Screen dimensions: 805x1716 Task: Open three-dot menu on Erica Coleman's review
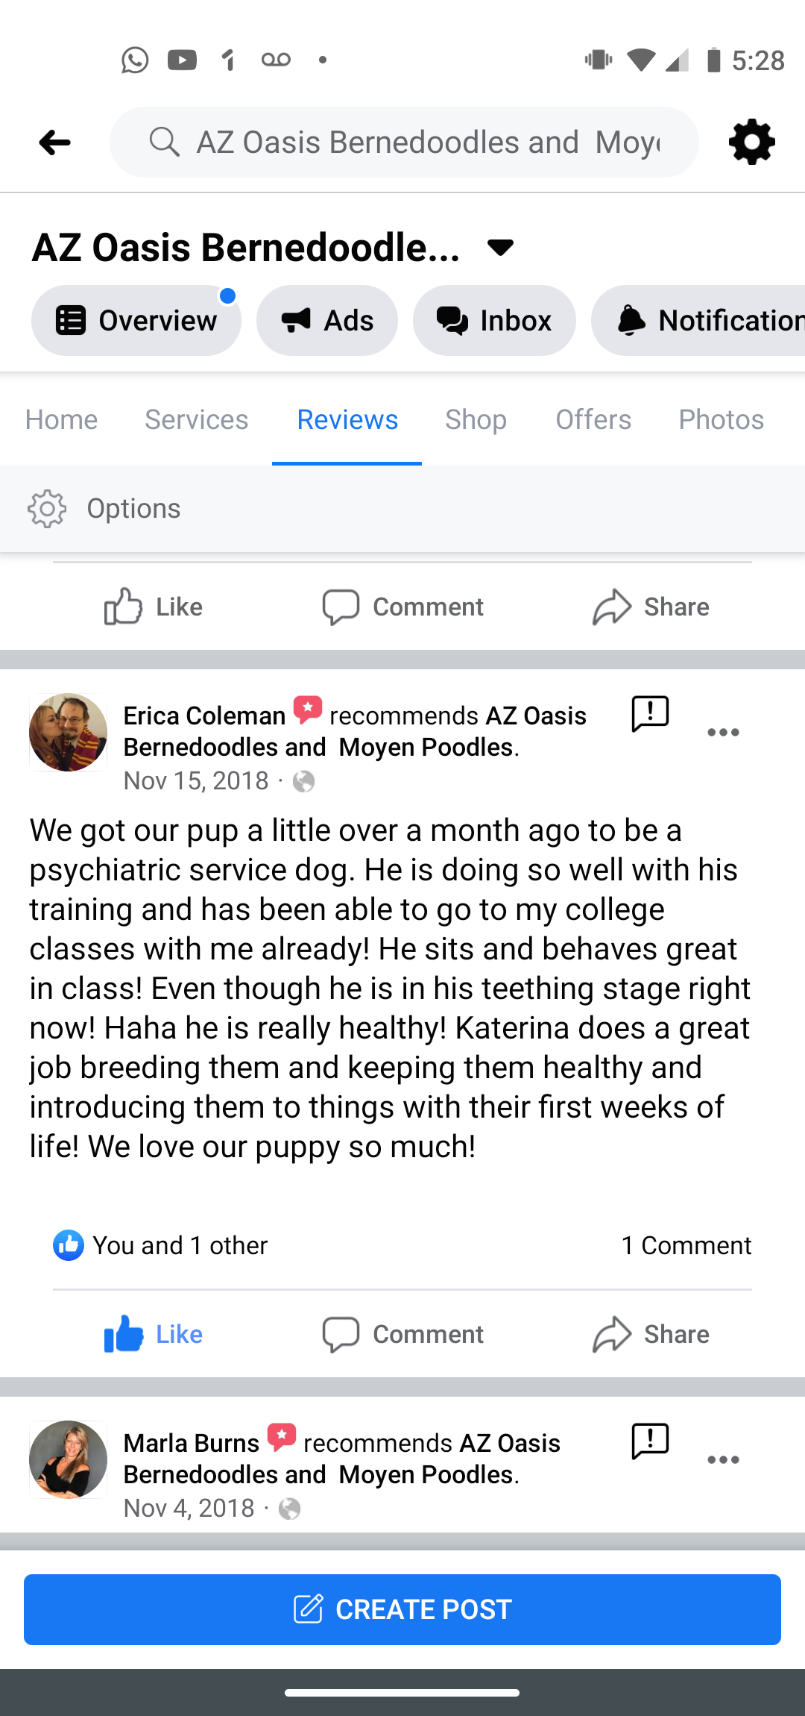click(723, 733)
